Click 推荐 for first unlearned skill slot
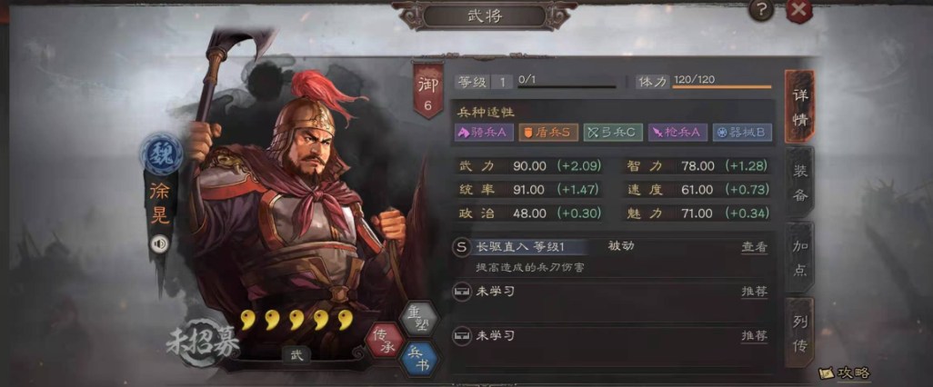 tap(753, 292)
